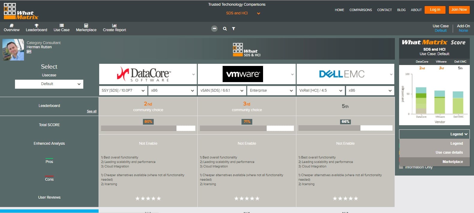Expand the Usecase Default dropdown

coord(49,84)
